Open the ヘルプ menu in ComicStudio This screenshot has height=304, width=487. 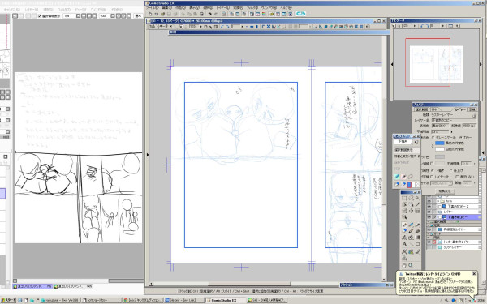(x=286, y=8)
